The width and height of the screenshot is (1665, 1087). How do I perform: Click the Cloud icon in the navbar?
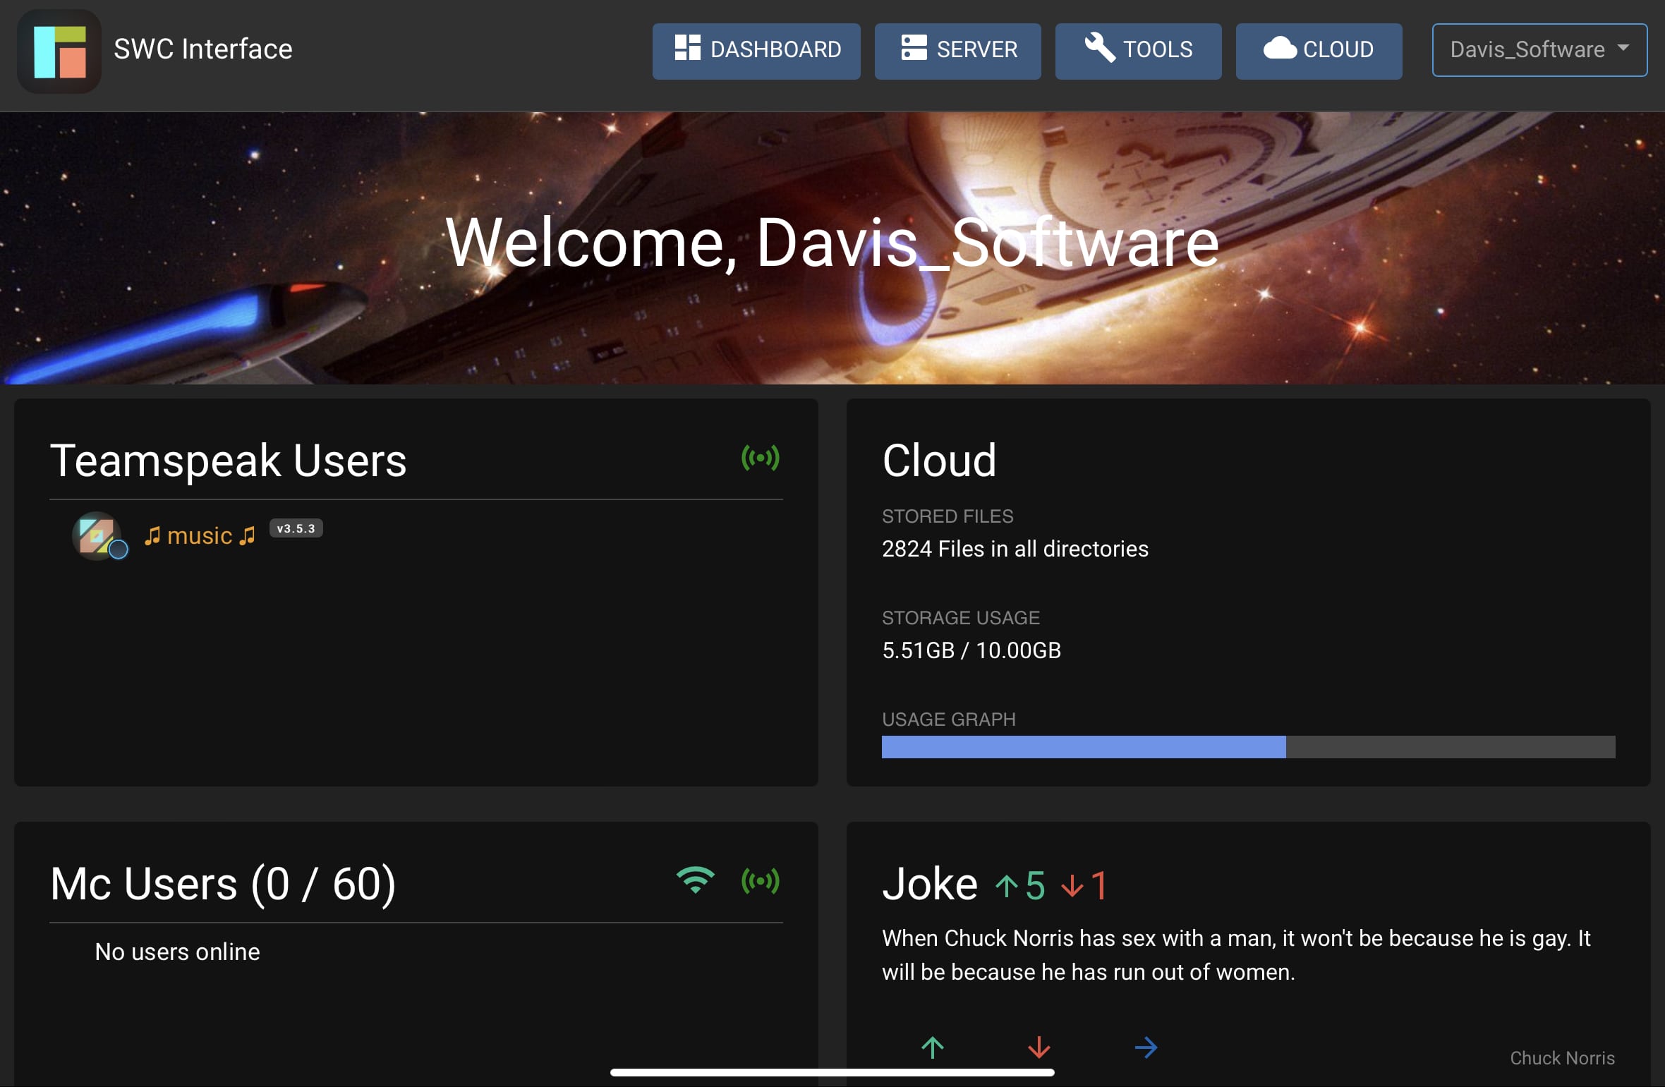pos(1280,49)
